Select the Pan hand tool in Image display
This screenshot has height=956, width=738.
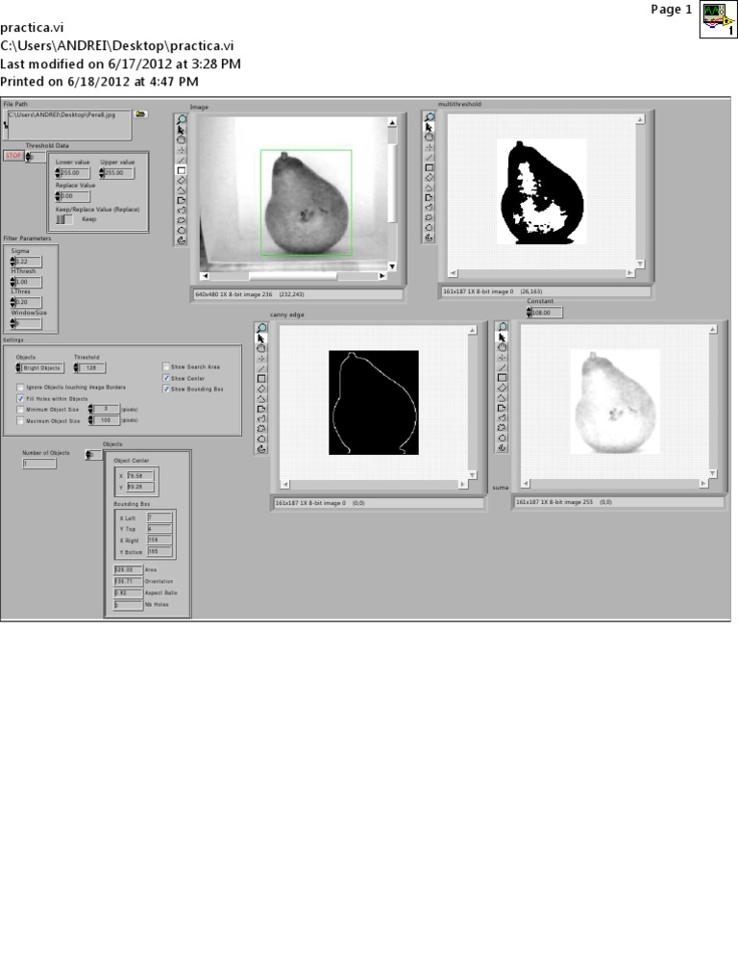181,139
